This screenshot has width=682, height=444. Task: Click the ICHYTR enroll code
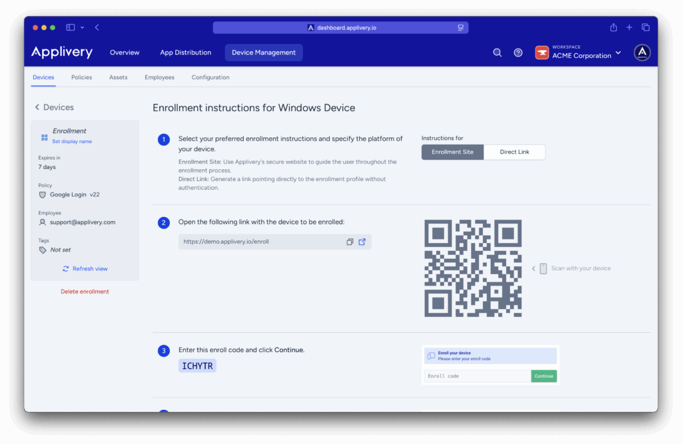click(x=197, y=365)
